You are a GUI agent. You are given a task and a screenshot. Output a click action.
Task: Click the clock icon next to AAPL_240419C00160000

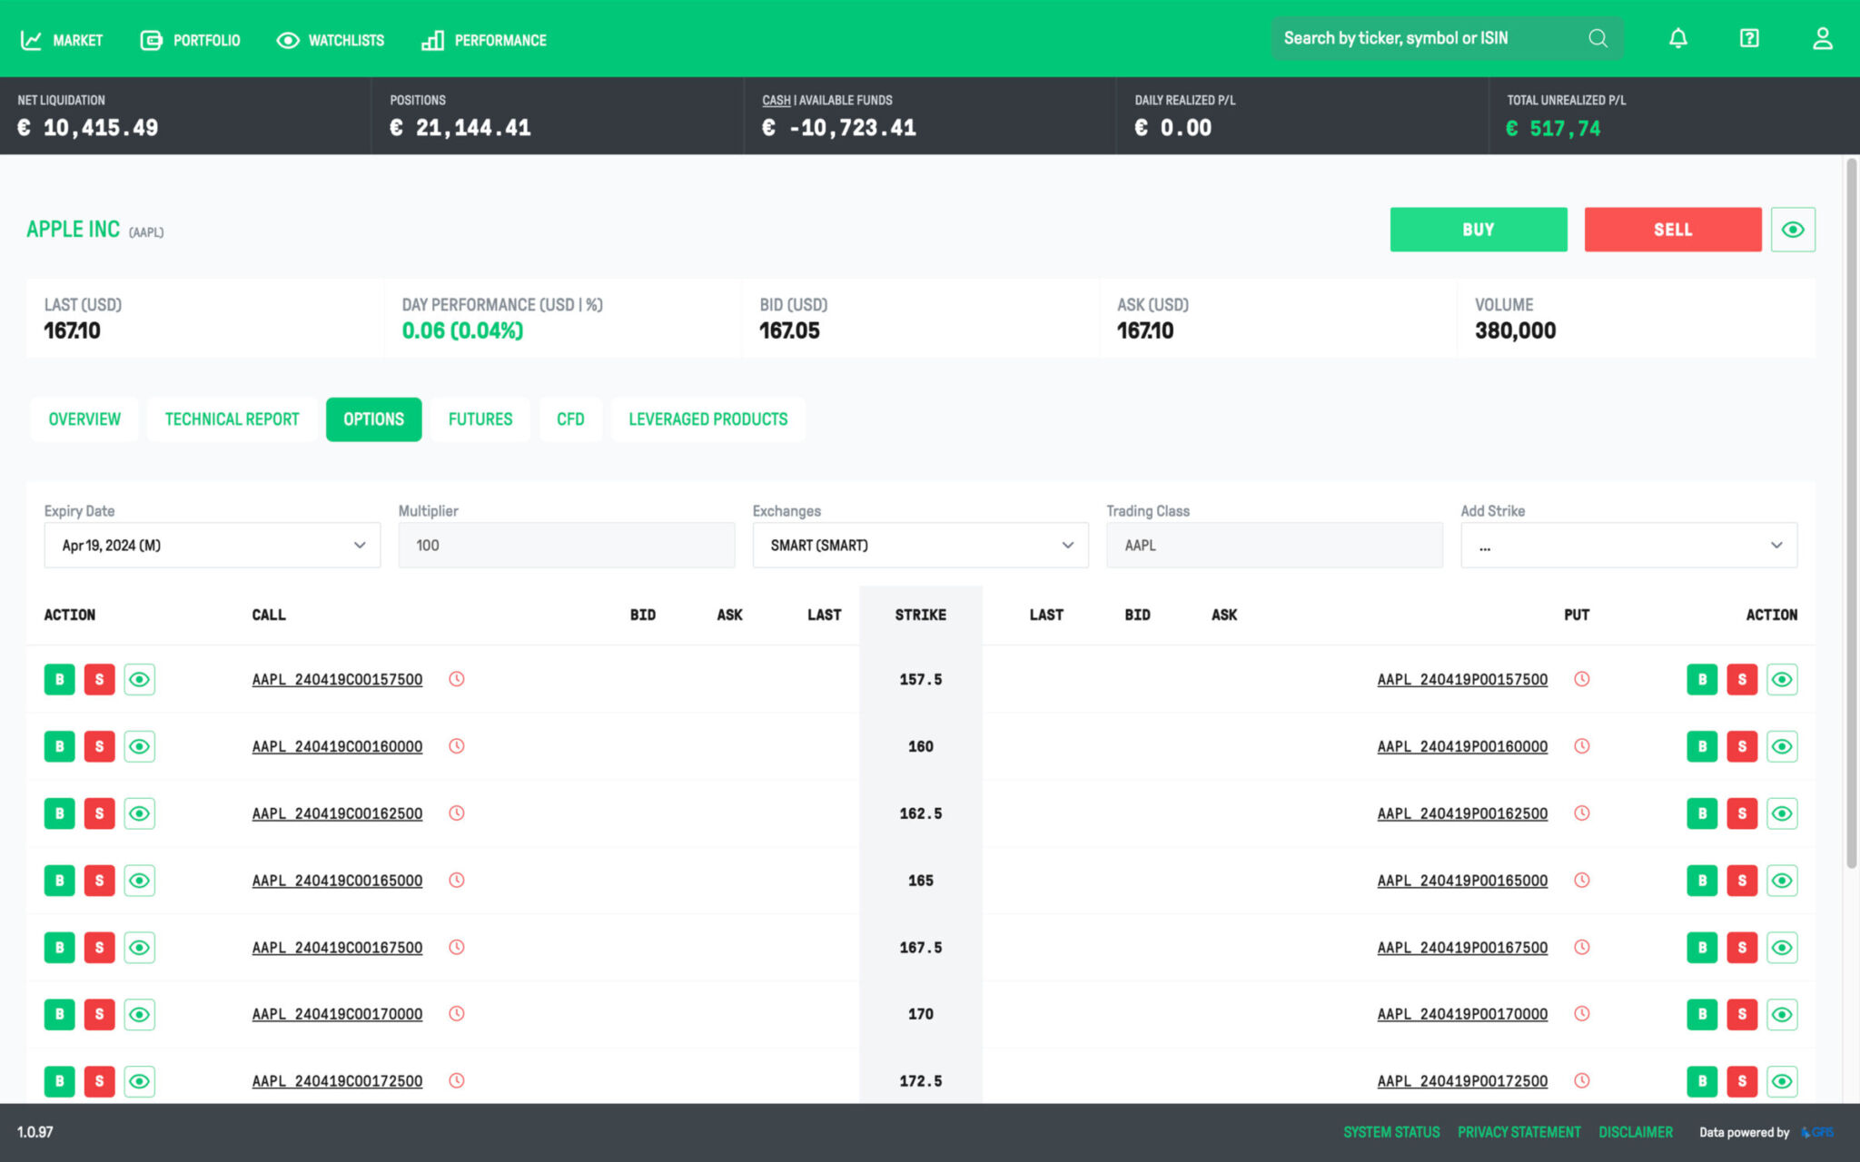(x=457, y=745)
